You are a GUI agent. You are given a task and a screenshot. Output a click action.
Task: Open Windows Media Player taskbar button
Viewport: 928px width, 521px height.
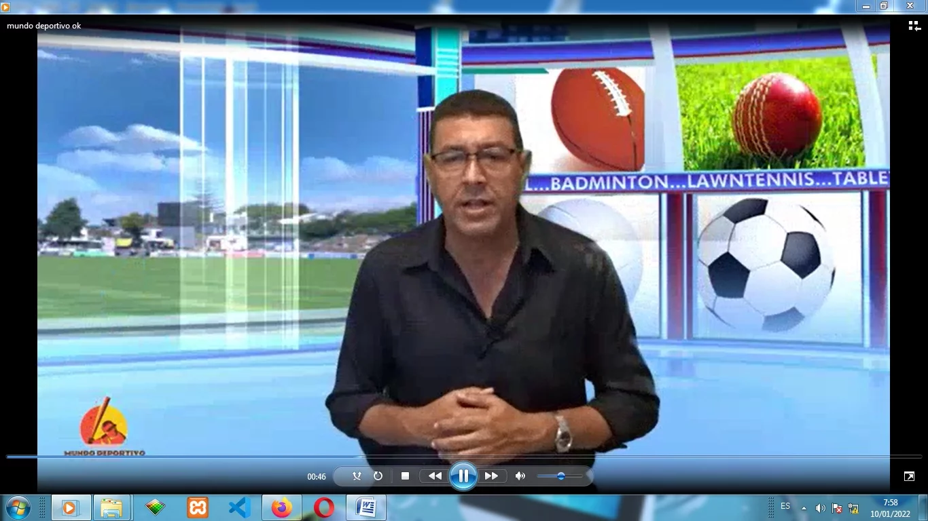71,507
